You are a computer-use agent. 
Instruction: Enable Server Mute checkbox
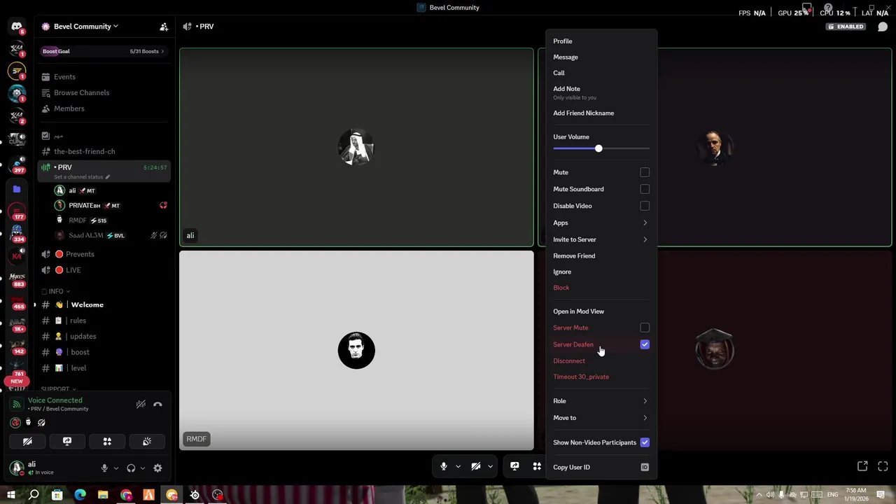[645, 328]
